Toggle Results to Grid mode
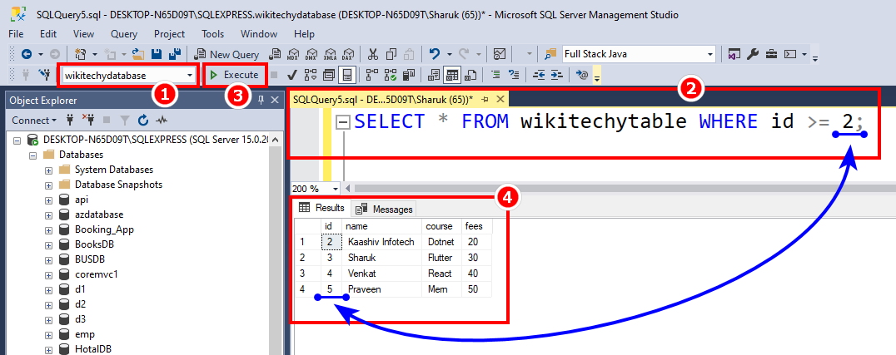Image resolution: width=896 pixels, height=355 pixels. coord(453,76)
